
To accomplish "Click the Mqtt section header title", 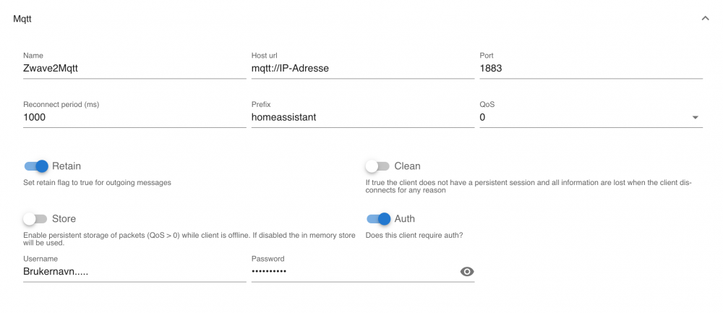I will pos(22,19).
